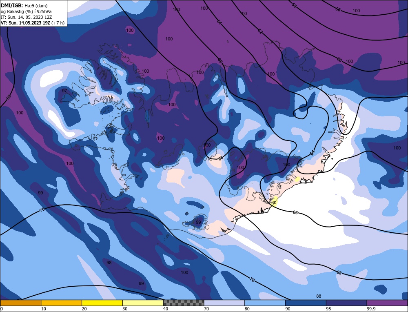The height and width of the screenshot is (312, 408).
Task: Click the light blue 80–90 legend swatch
Action: pyautogui.click(x=265, y=303)
